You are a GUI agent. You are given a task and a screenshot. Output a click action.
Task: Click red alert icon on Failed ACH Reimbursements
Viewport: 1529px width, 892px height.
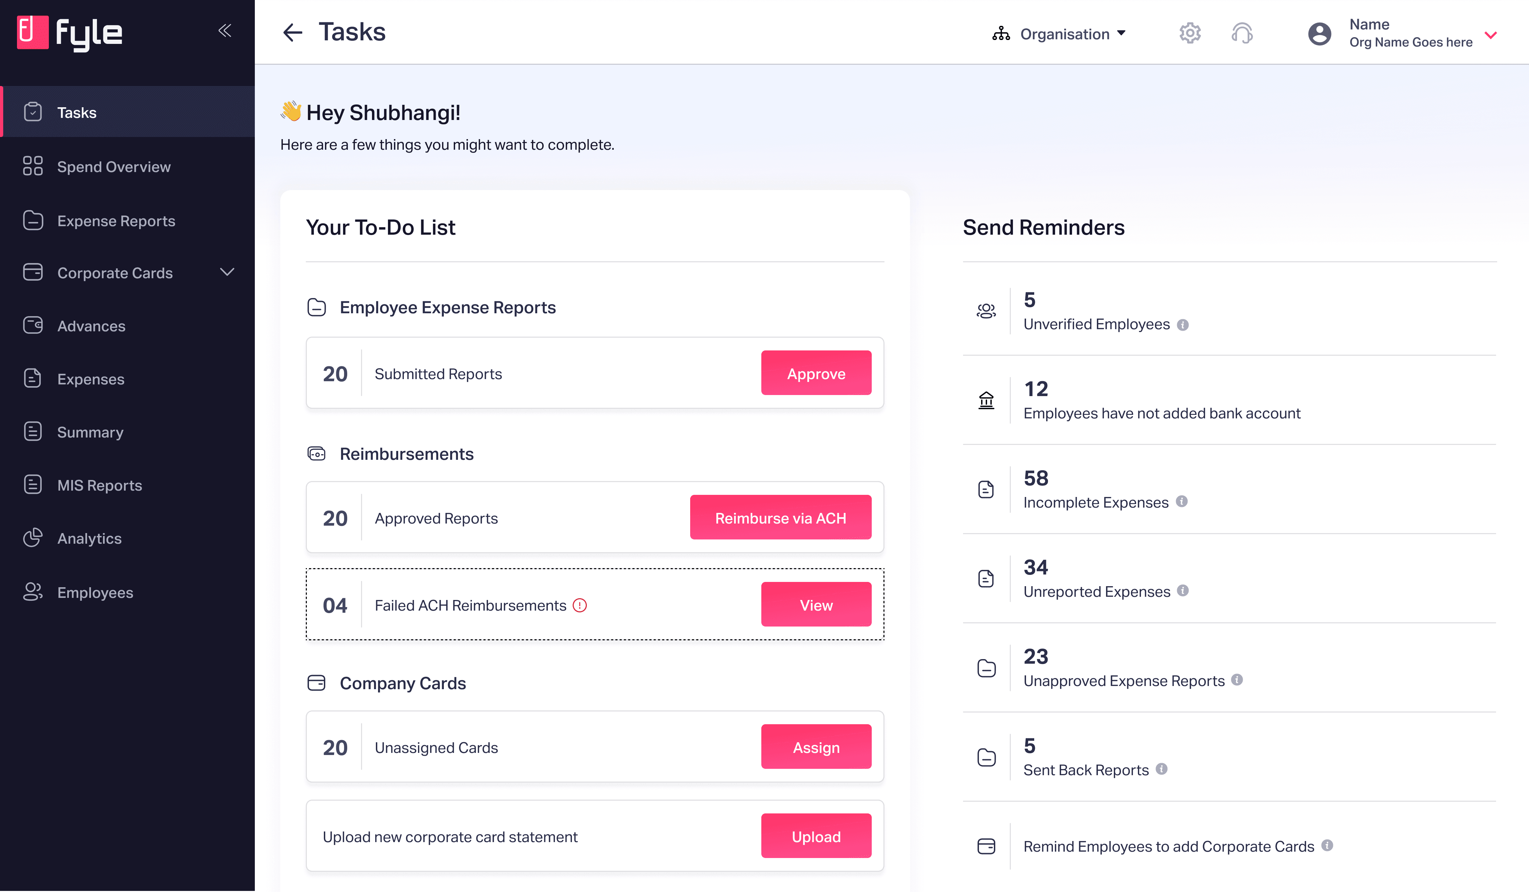580,605
